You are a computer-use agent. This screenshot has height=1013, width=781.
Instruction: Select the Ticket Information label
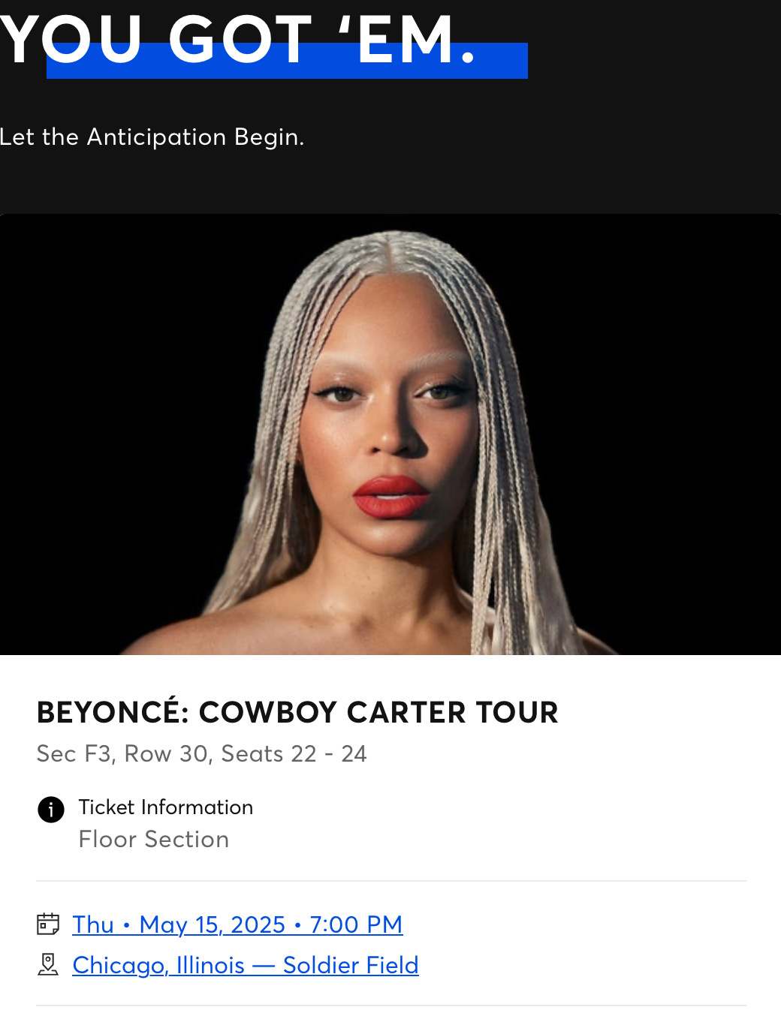166,807
